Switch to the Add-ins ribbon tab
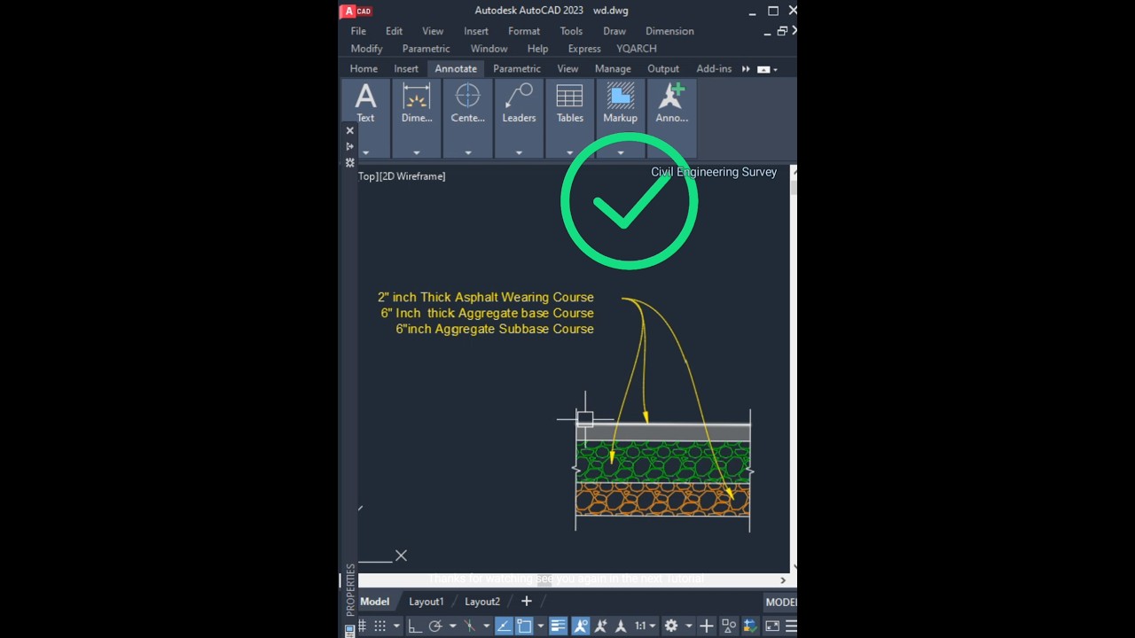The height and width of the screenshot is (638, 1135). point(714,68)
